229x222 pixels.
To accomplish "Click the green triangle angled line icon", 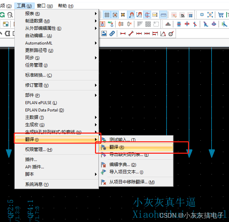I will tap(224, 24).
